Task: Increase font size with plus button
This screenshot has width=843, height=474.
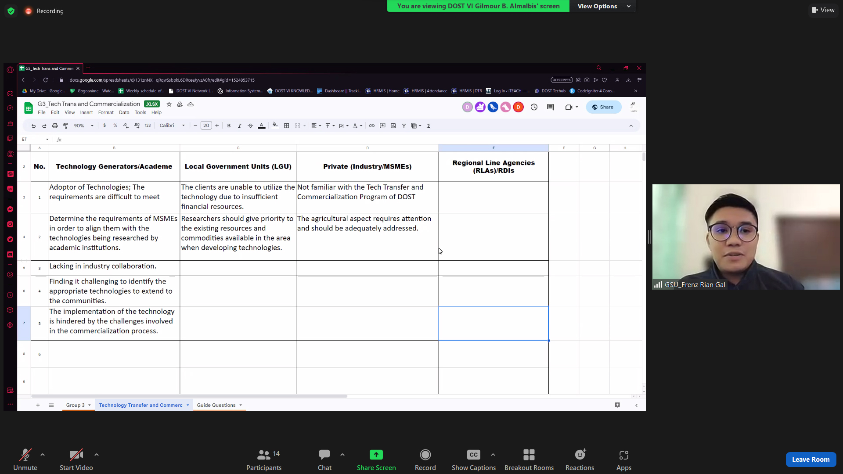Action: 217,126
